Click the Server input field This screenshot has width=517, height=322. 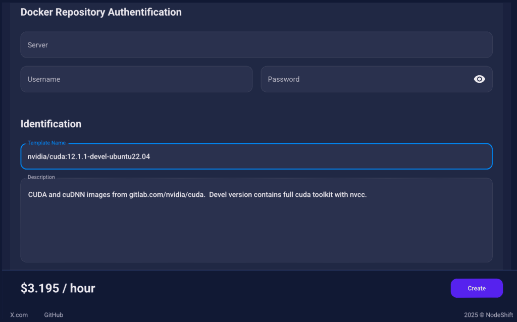click(x=256, y=45)
